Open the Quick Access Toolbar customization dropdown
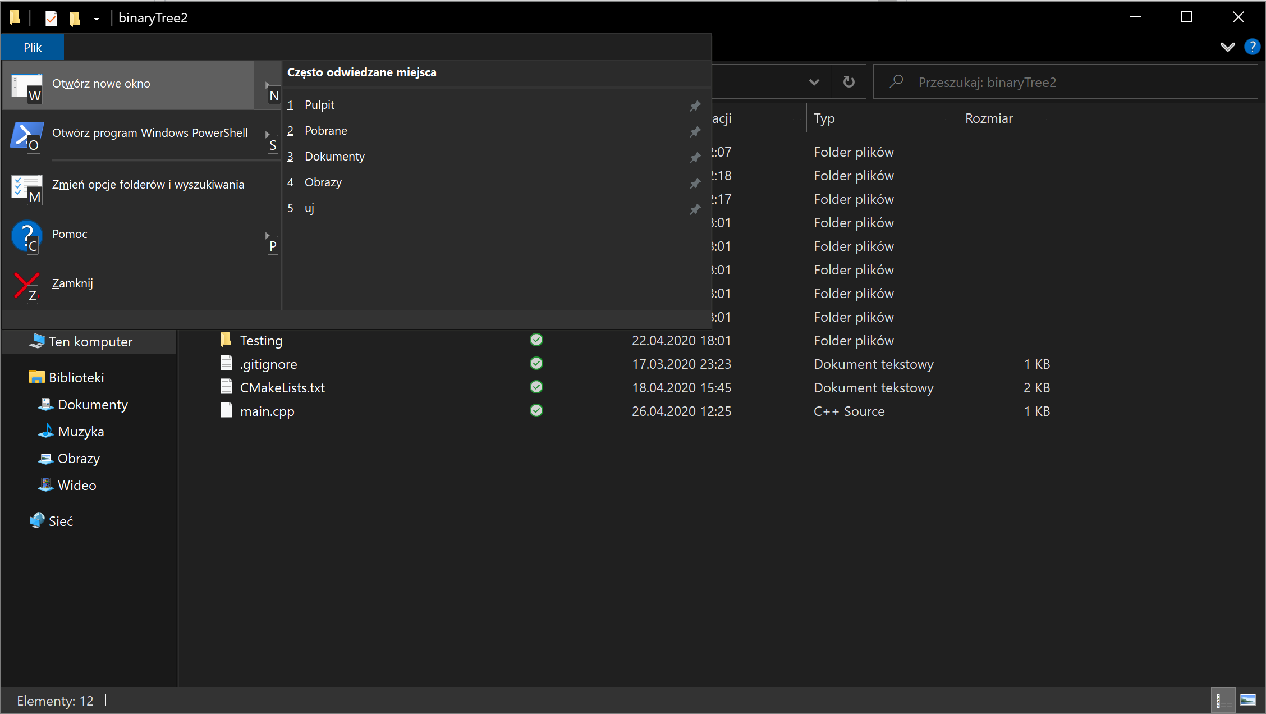The width and height of the screenshot is (1266, 714). coord(97,17)
